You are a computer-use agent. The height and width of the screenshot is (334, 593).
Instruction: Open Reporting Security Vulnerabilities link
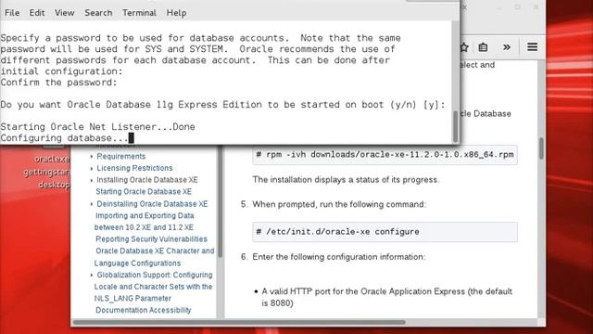click(151, 239)
